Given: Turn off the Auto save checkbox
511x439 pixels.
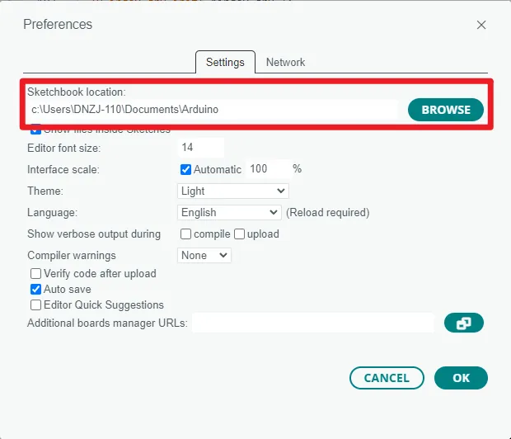Looking at the screenshot, I should point(36,289).
